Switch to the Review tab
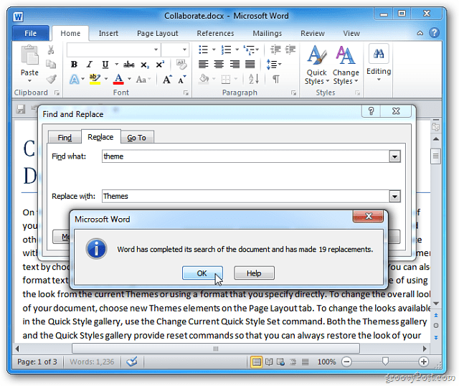 click(x=313, y=34)
